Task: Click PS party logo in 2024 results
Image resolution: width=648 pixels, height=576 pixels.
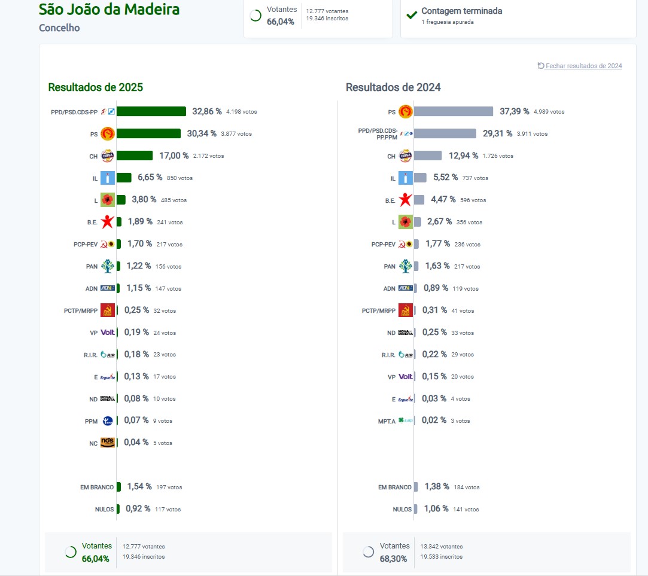Action: [406, 112]
